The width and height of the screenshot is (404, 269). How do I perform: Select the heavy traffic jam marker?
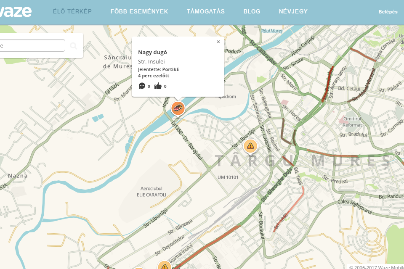click(x=178, y=108)
